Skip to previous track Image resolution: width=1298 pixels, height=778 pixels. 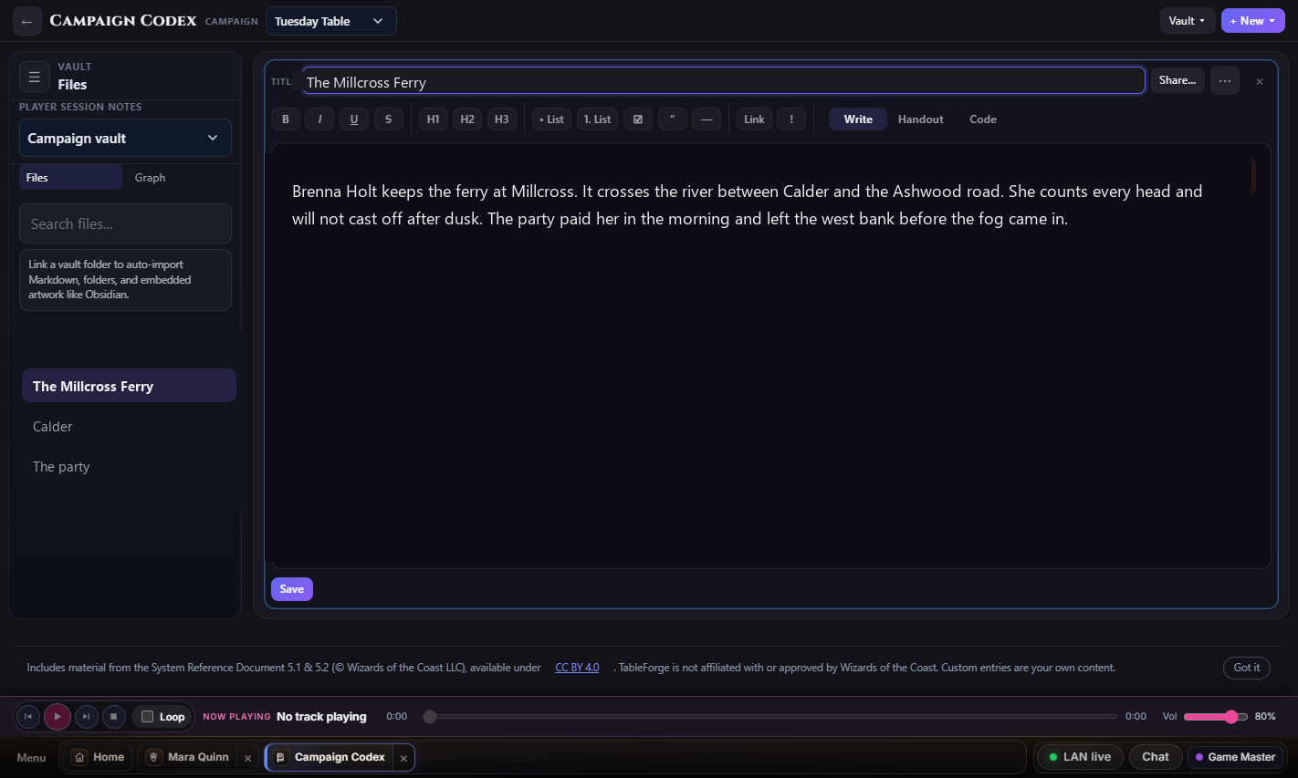click(x=28, y=717)
